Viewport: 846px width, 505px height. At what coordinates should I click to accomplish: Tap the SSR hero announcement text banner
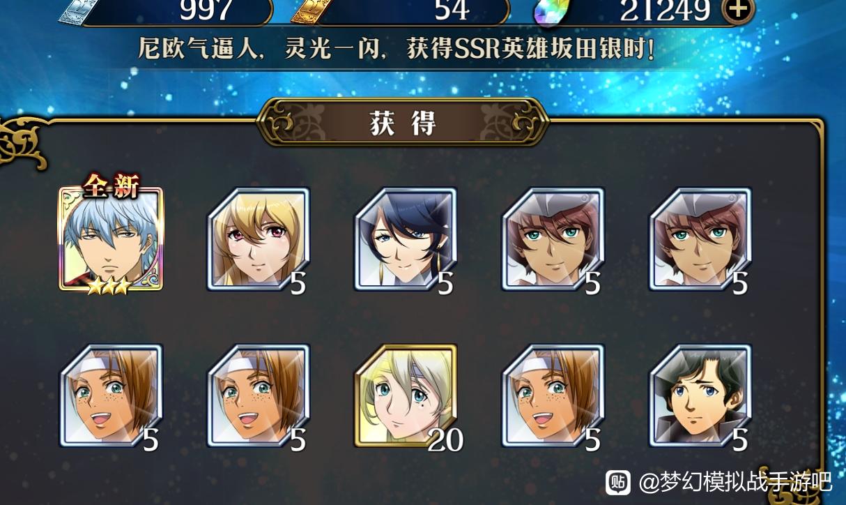point(397,50)
